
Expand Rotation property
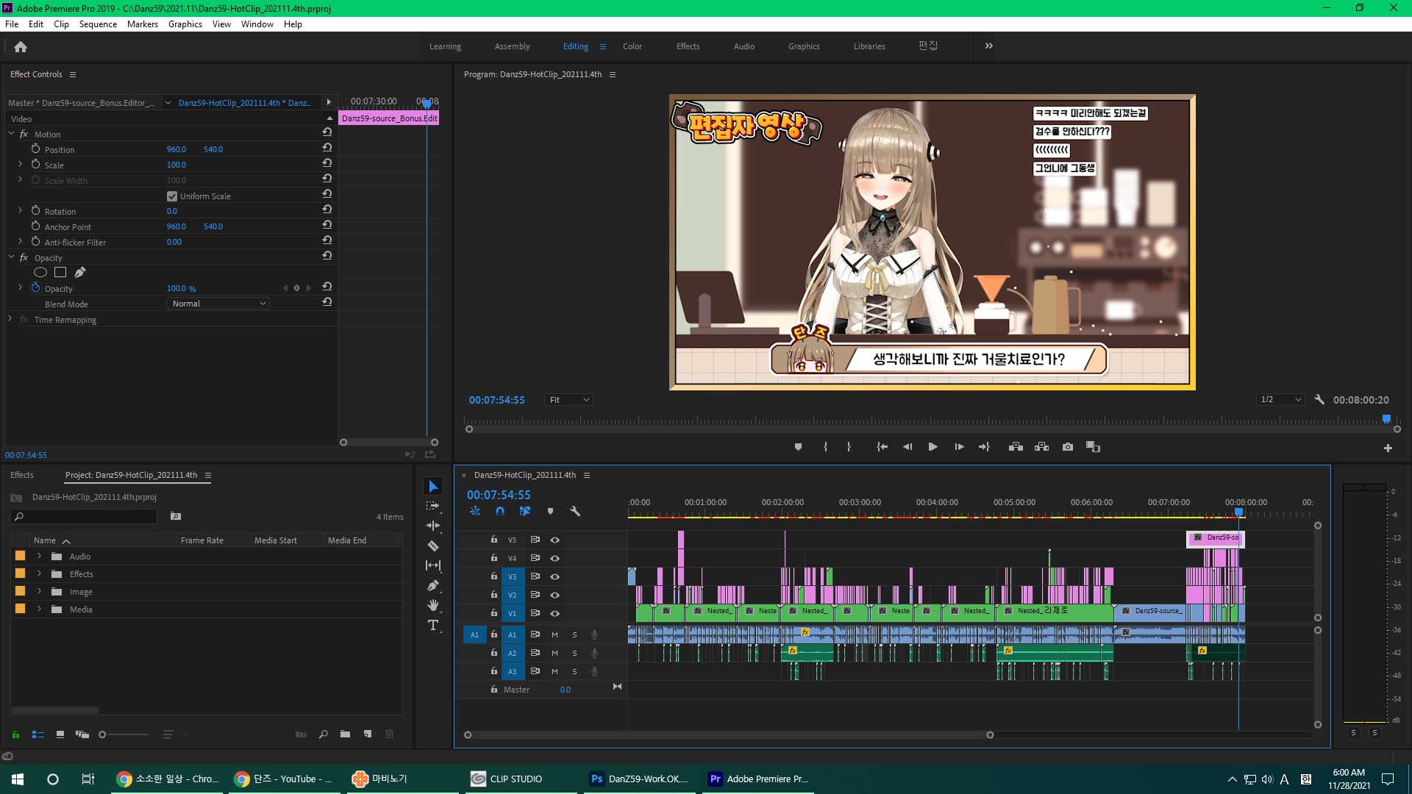[x=20, y=211]
